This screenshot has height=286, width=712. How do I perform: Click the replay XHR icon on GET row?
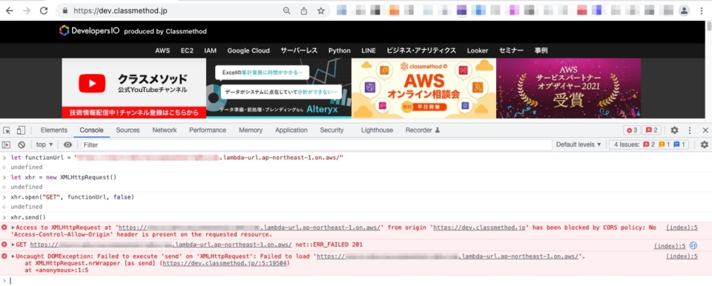click(x=693, y=245)
